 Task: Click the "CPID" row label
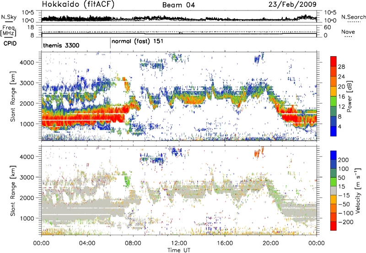[10, 43]
